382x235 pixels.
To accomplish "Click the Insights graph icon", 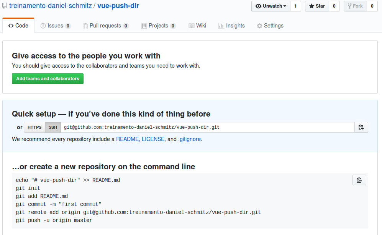I will 221,26.
